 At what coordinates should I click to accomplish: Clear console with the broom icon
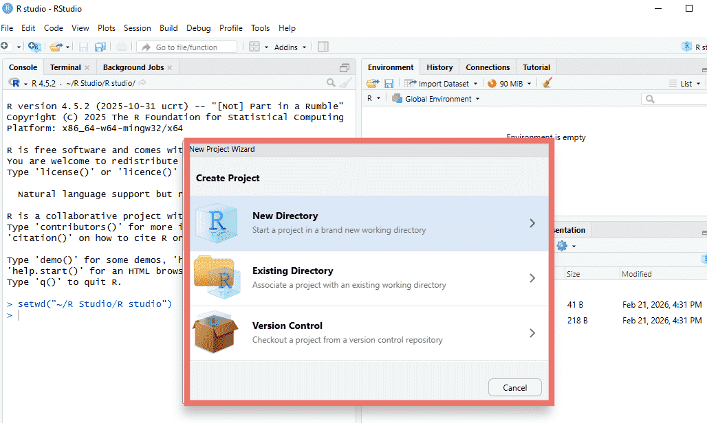point(345,83)
